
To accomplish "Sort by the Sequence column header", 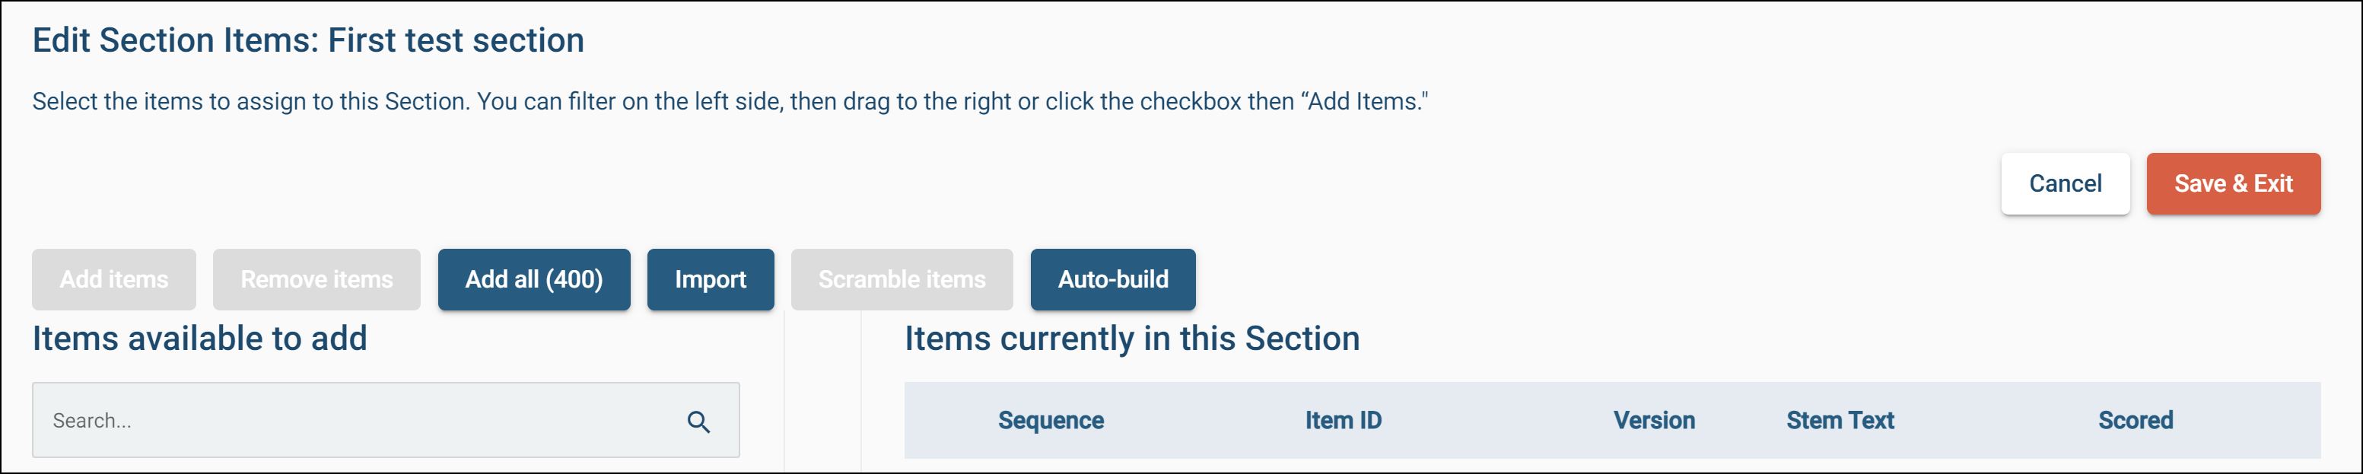I will 1051,421.
